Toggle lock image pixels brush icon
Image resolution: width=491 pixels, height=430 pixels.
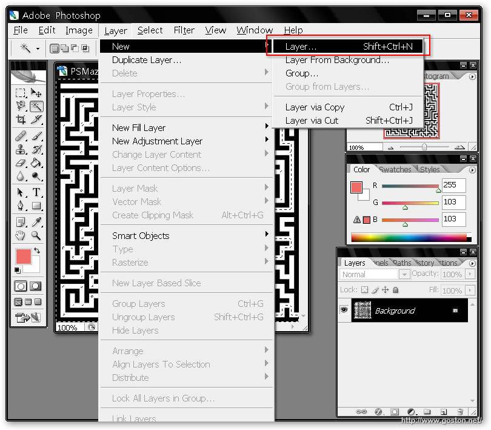click(375, 289)
